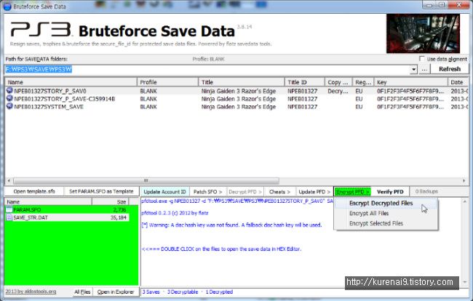Click the 1 Decrypted status text
This screenshot has width=473, height=301.
[219, 292]
